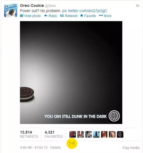Open the last retweeter's dark avatar

pyautogui.click(x=120, y=134)
